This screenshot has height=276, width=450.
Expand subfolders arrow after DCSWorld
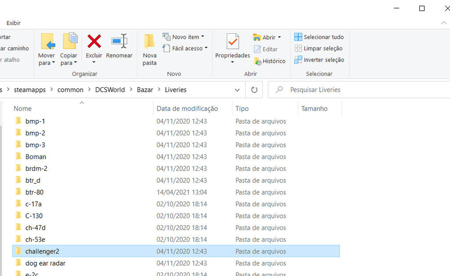(x=131, y=89)
